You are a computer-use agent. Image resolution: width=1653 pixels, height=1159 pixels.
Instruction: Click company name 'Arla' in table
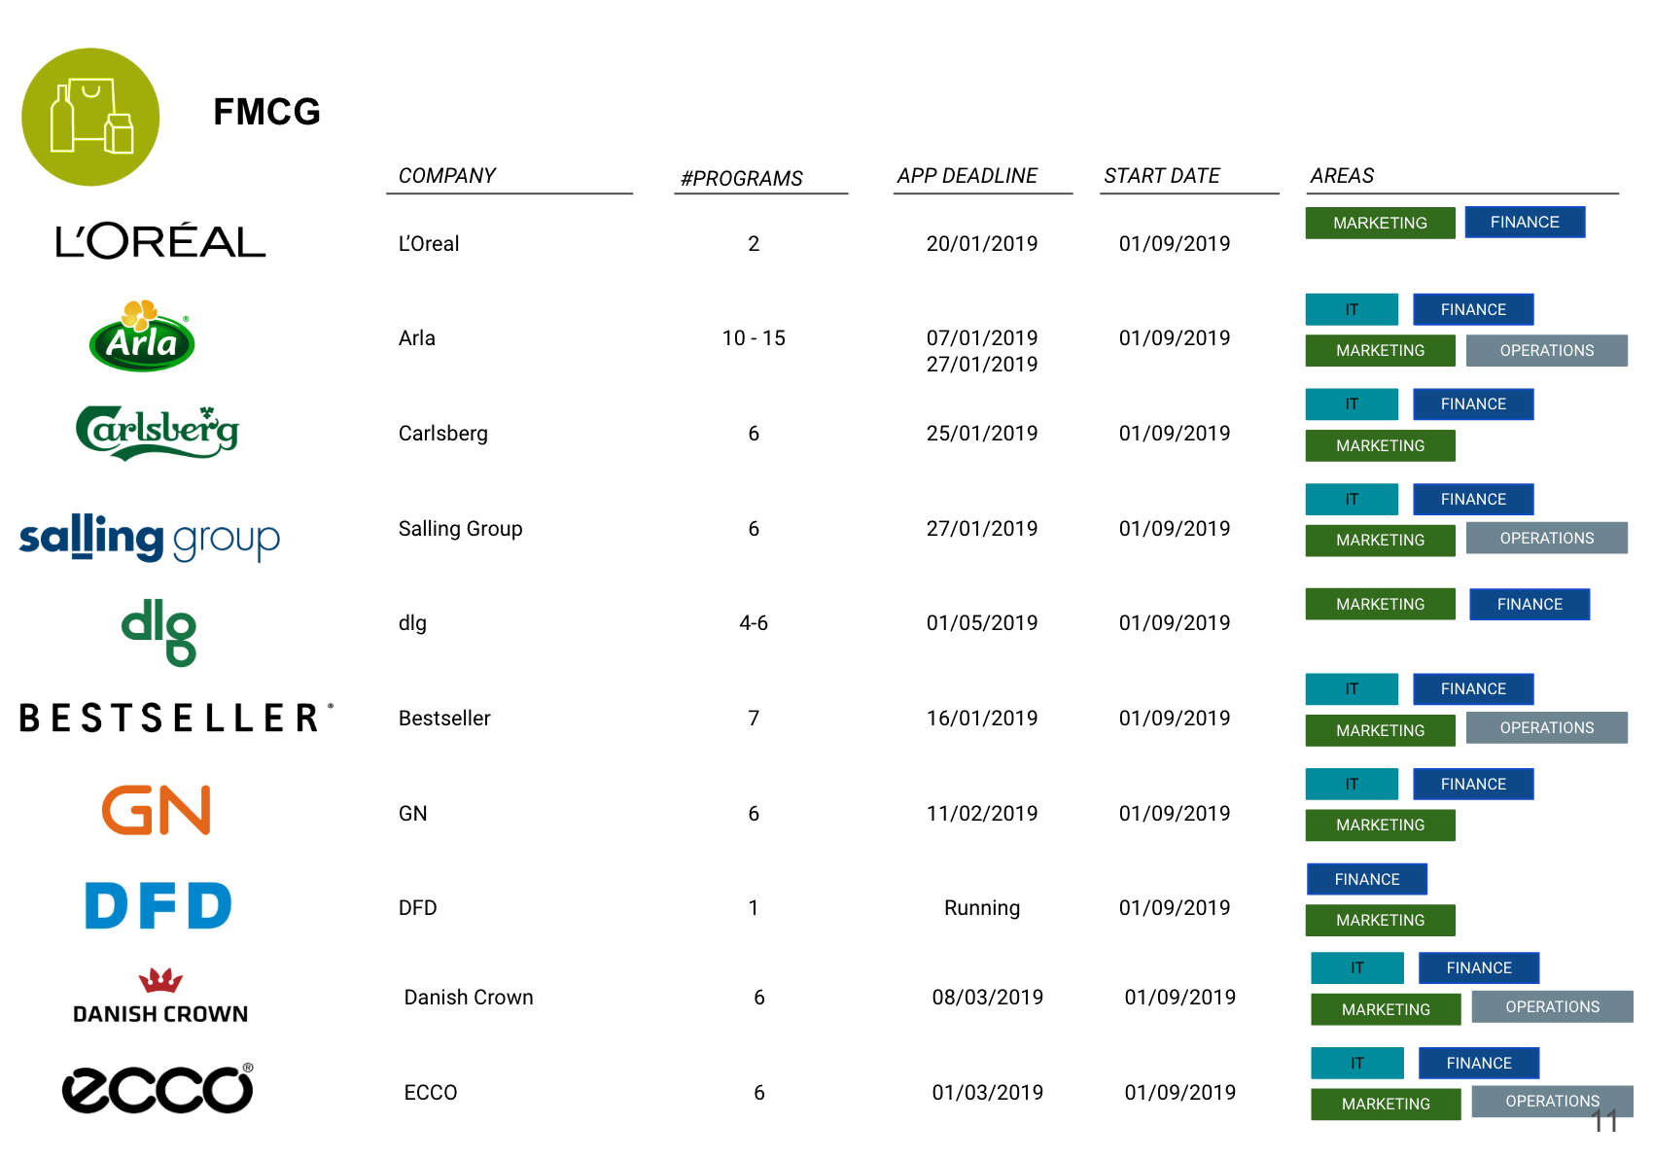[x=417, y=338]
